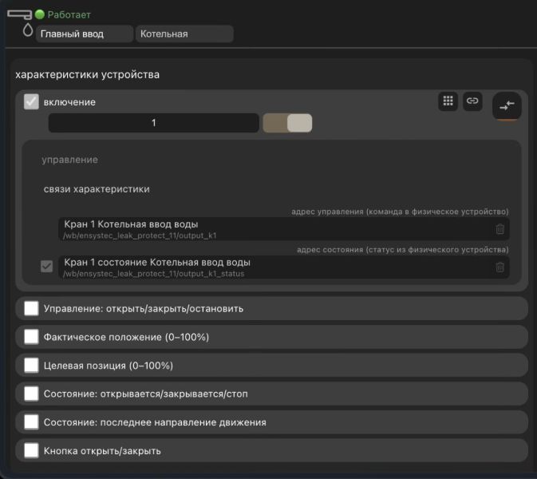Enable Состояние: открывается/закрывается/стоп checkbox
The height and width of the screenshot is (479, 537).
coord(31,394)
